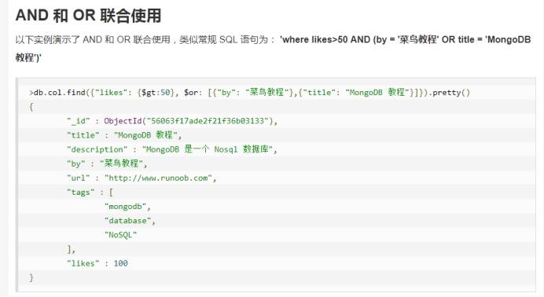Viewport: 544px width, 297px height.
Task: Click the "by" key in the output
Action: [x=75, y=163]
